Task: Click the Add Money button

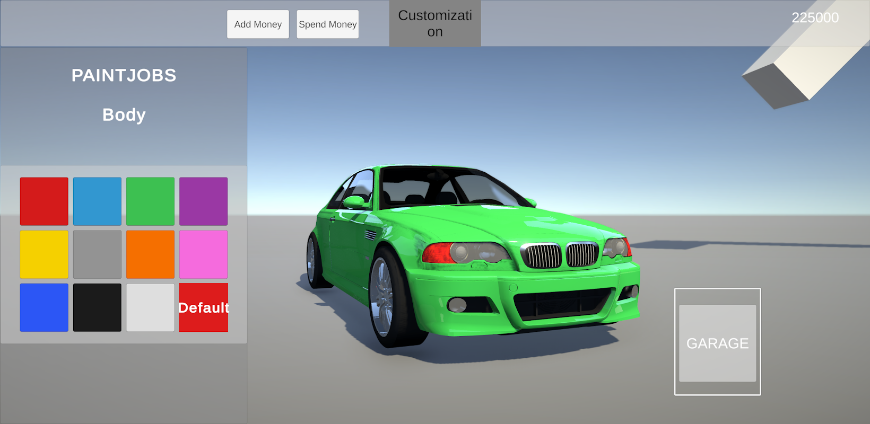Action: (258, 24)
